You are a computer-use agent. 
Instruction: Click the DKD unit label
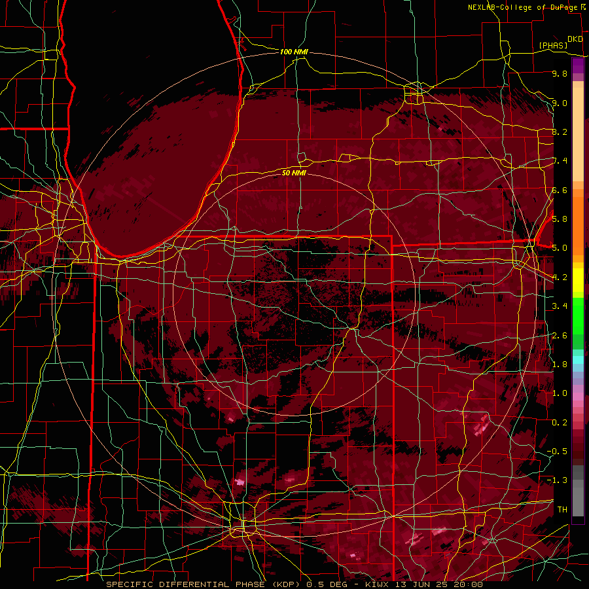(575, 39)
